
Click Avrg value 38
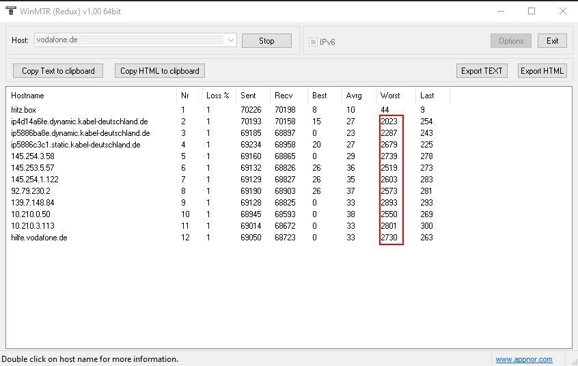pyautogui.click(x=350, y=214)
